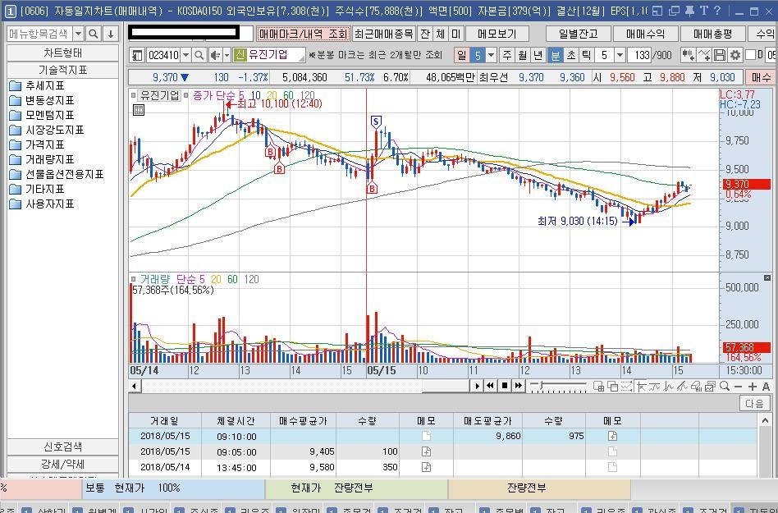Click the add-indicator line icon

point(704,55)
